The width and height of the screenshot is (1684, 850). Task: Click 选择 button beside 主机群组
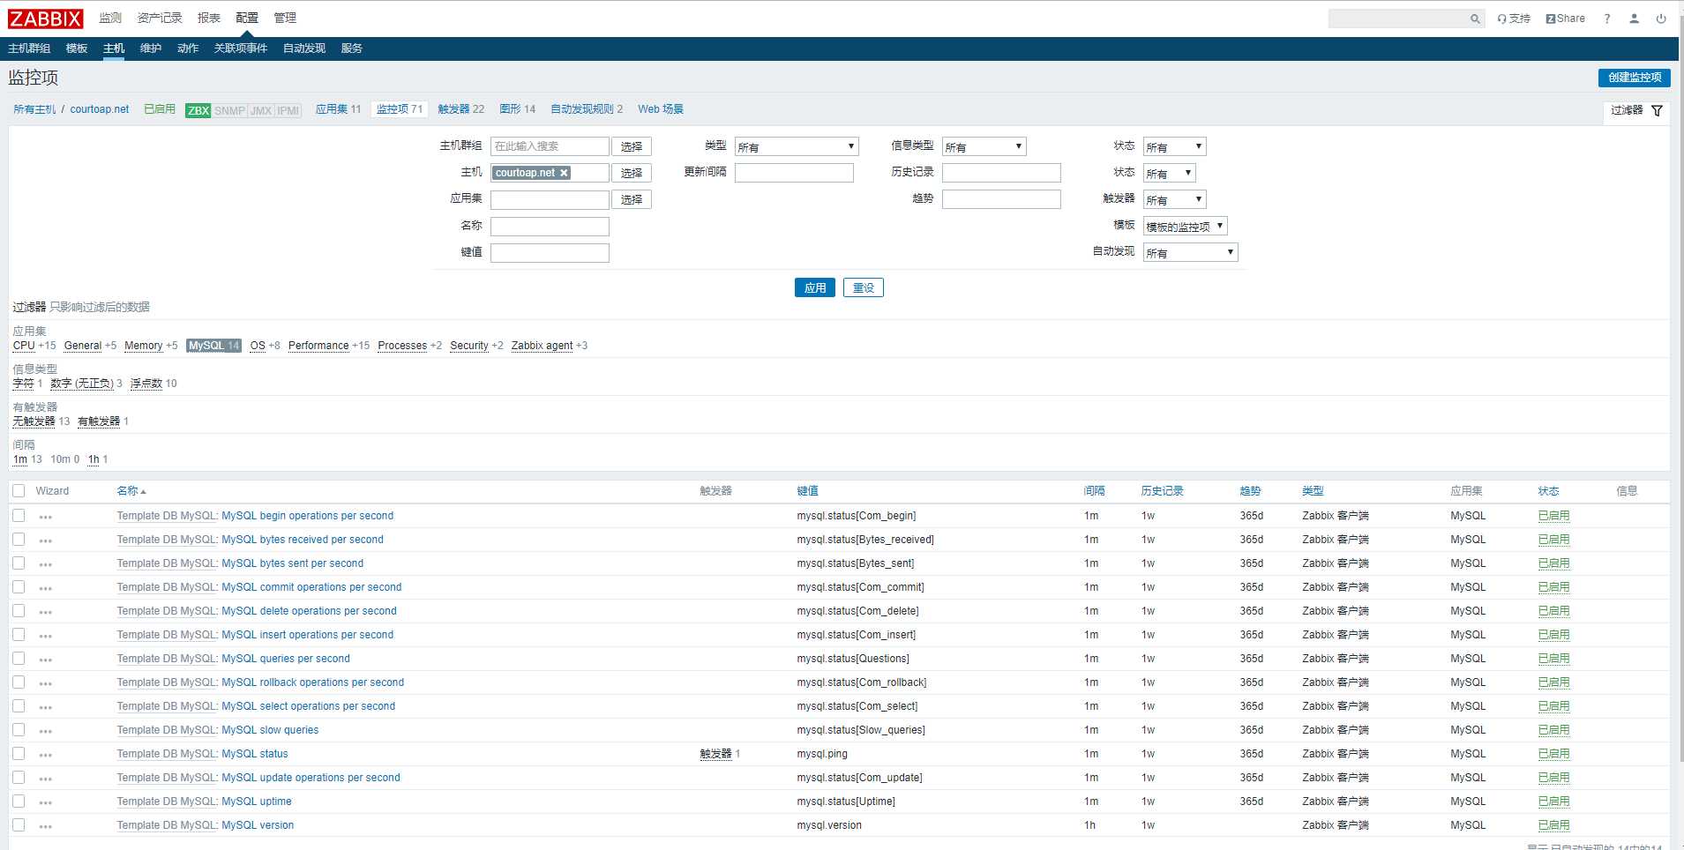(632, 146)
